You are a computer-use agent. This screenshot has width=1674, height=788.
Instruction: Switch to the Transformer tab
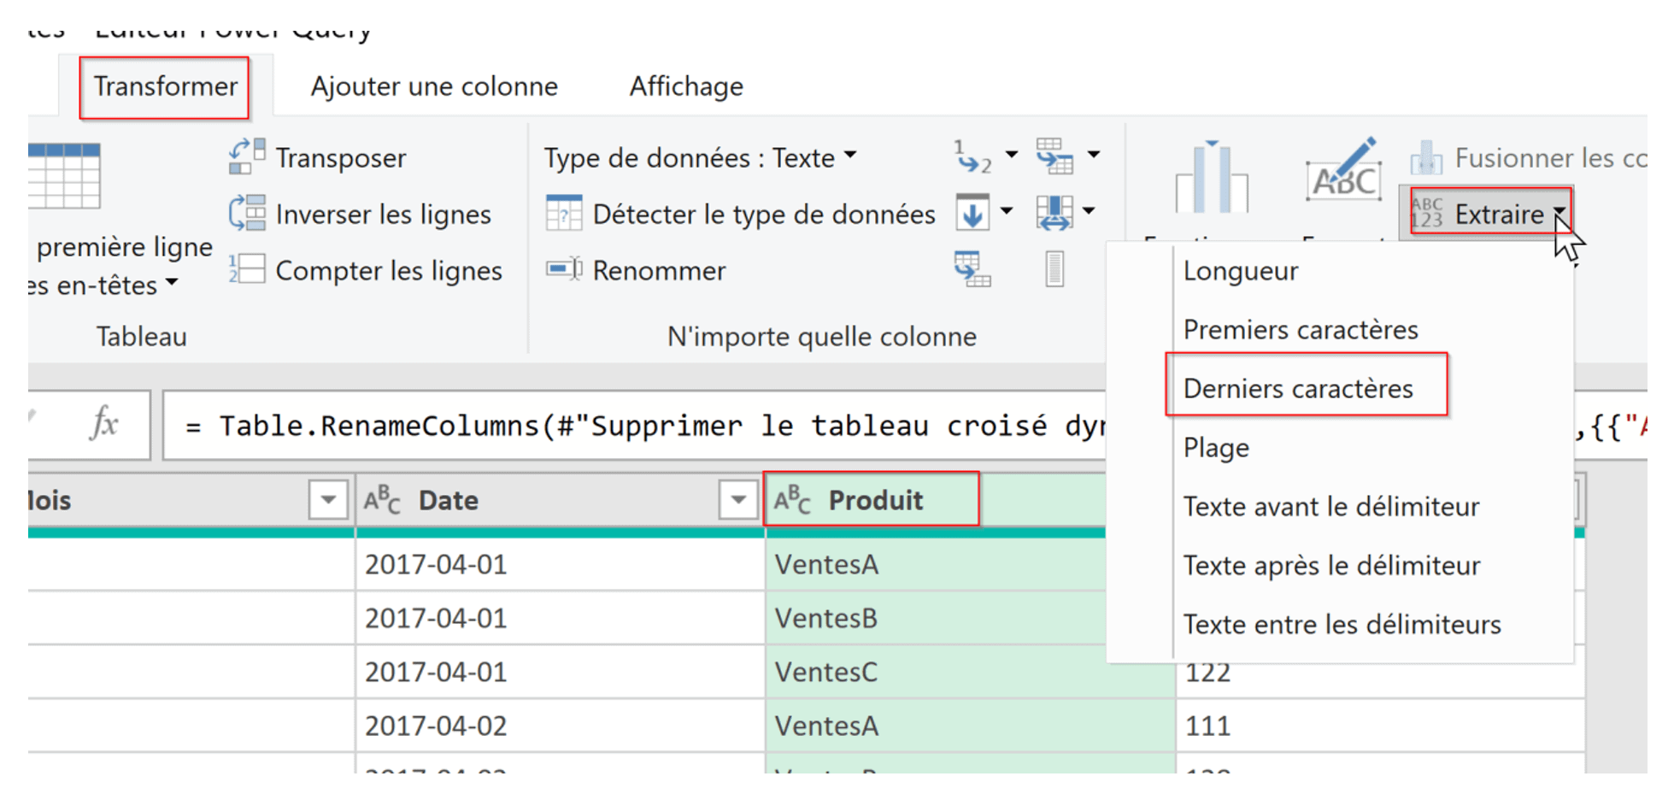click(165, 86)
